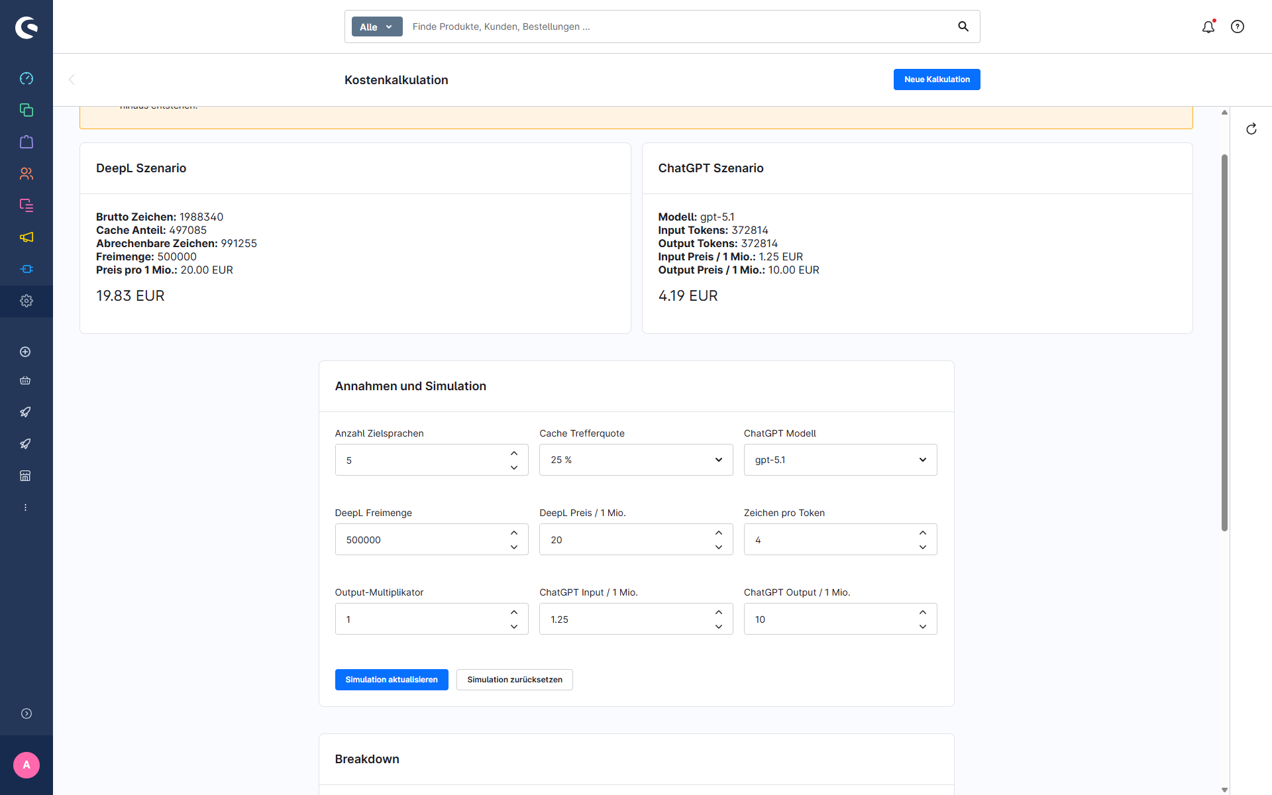Open the Orders shopping bag icon
This screenshot has height=795, width=1272.
(26, 142)
